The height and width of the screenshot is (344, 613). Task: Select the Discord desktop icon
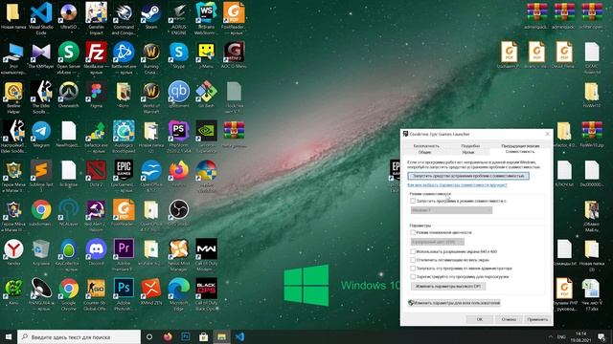tap(96, 252)
